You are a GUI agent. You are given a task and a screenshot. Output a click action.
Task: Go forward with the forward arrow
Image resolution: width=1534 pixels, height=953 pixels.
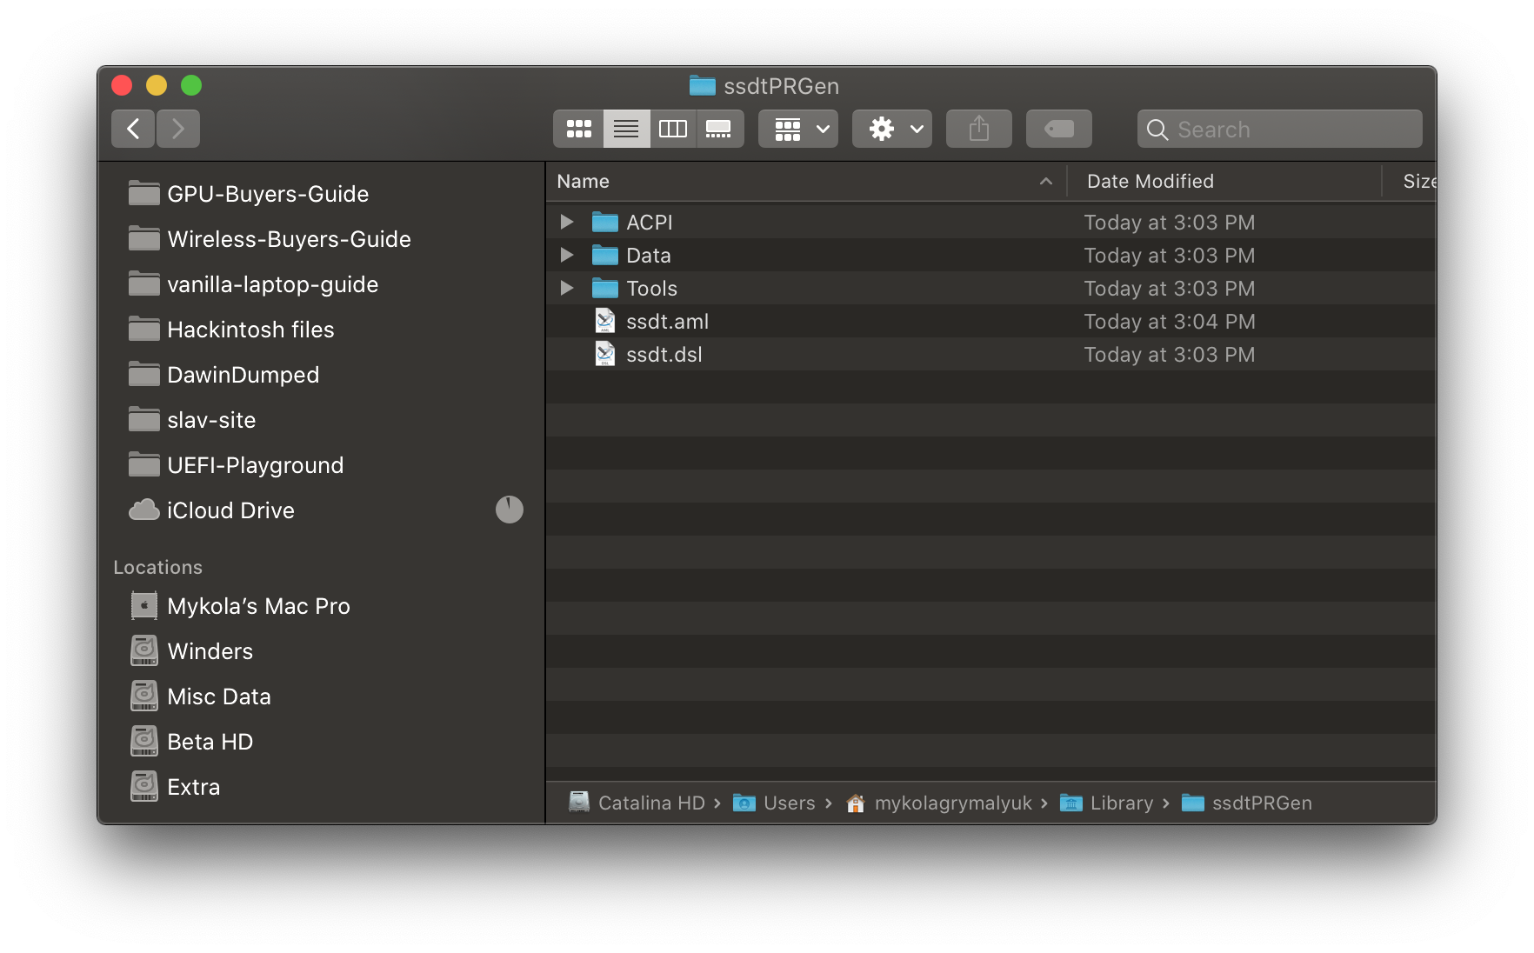tap(178, 130)
